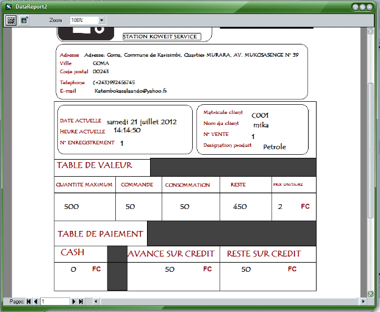Click the cash amount 0
Screen dimensions: 380x312
(73, 269)
